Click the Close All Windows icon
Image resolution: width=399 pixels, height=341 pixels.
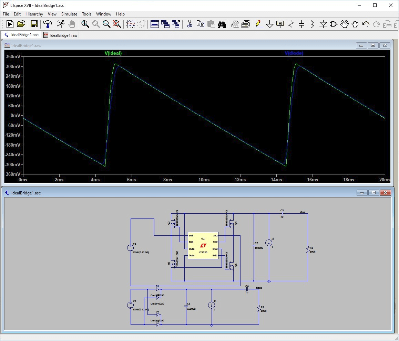tap(176, 24)
